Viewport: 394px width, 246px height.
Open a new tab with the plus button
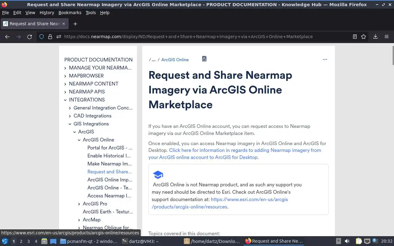[75, 24]
